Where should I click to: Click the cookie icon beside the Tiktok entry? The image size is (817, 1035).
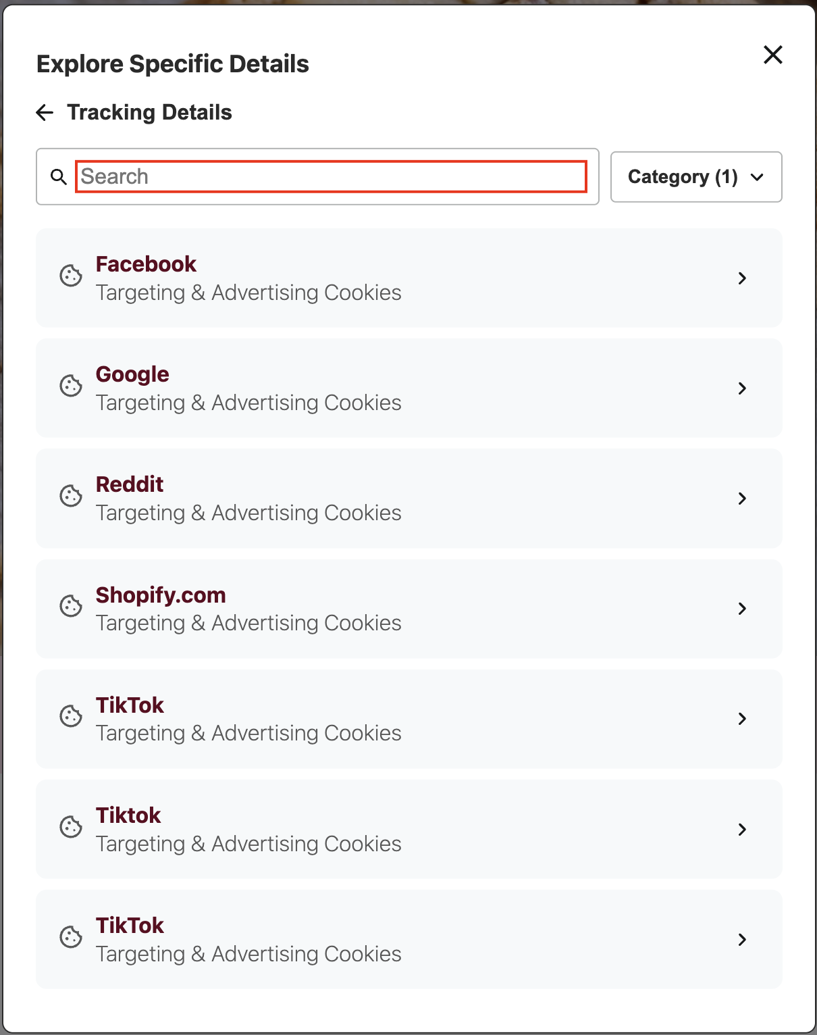tap(70, 828)
